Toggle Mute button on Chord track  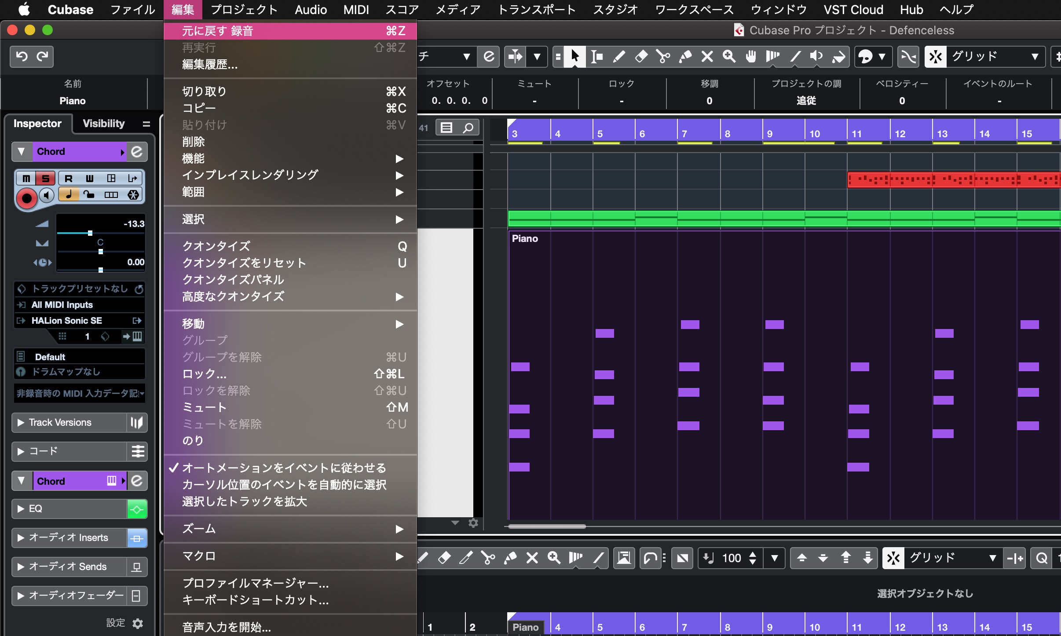(26, 178)
